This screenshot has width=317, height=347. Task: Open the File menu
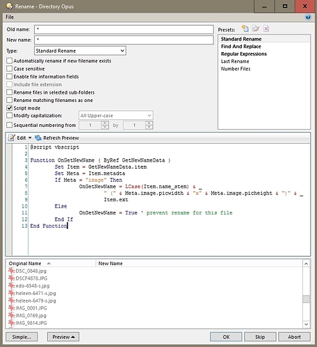point(10,17)
